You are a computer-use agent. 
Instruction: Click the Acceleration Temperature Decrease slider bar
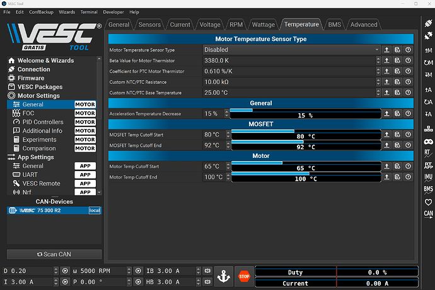tap(305, 114)
